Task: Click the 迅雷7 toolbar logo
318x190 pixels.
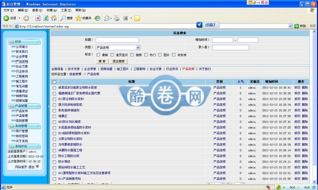Action: [x=208, y=25]
